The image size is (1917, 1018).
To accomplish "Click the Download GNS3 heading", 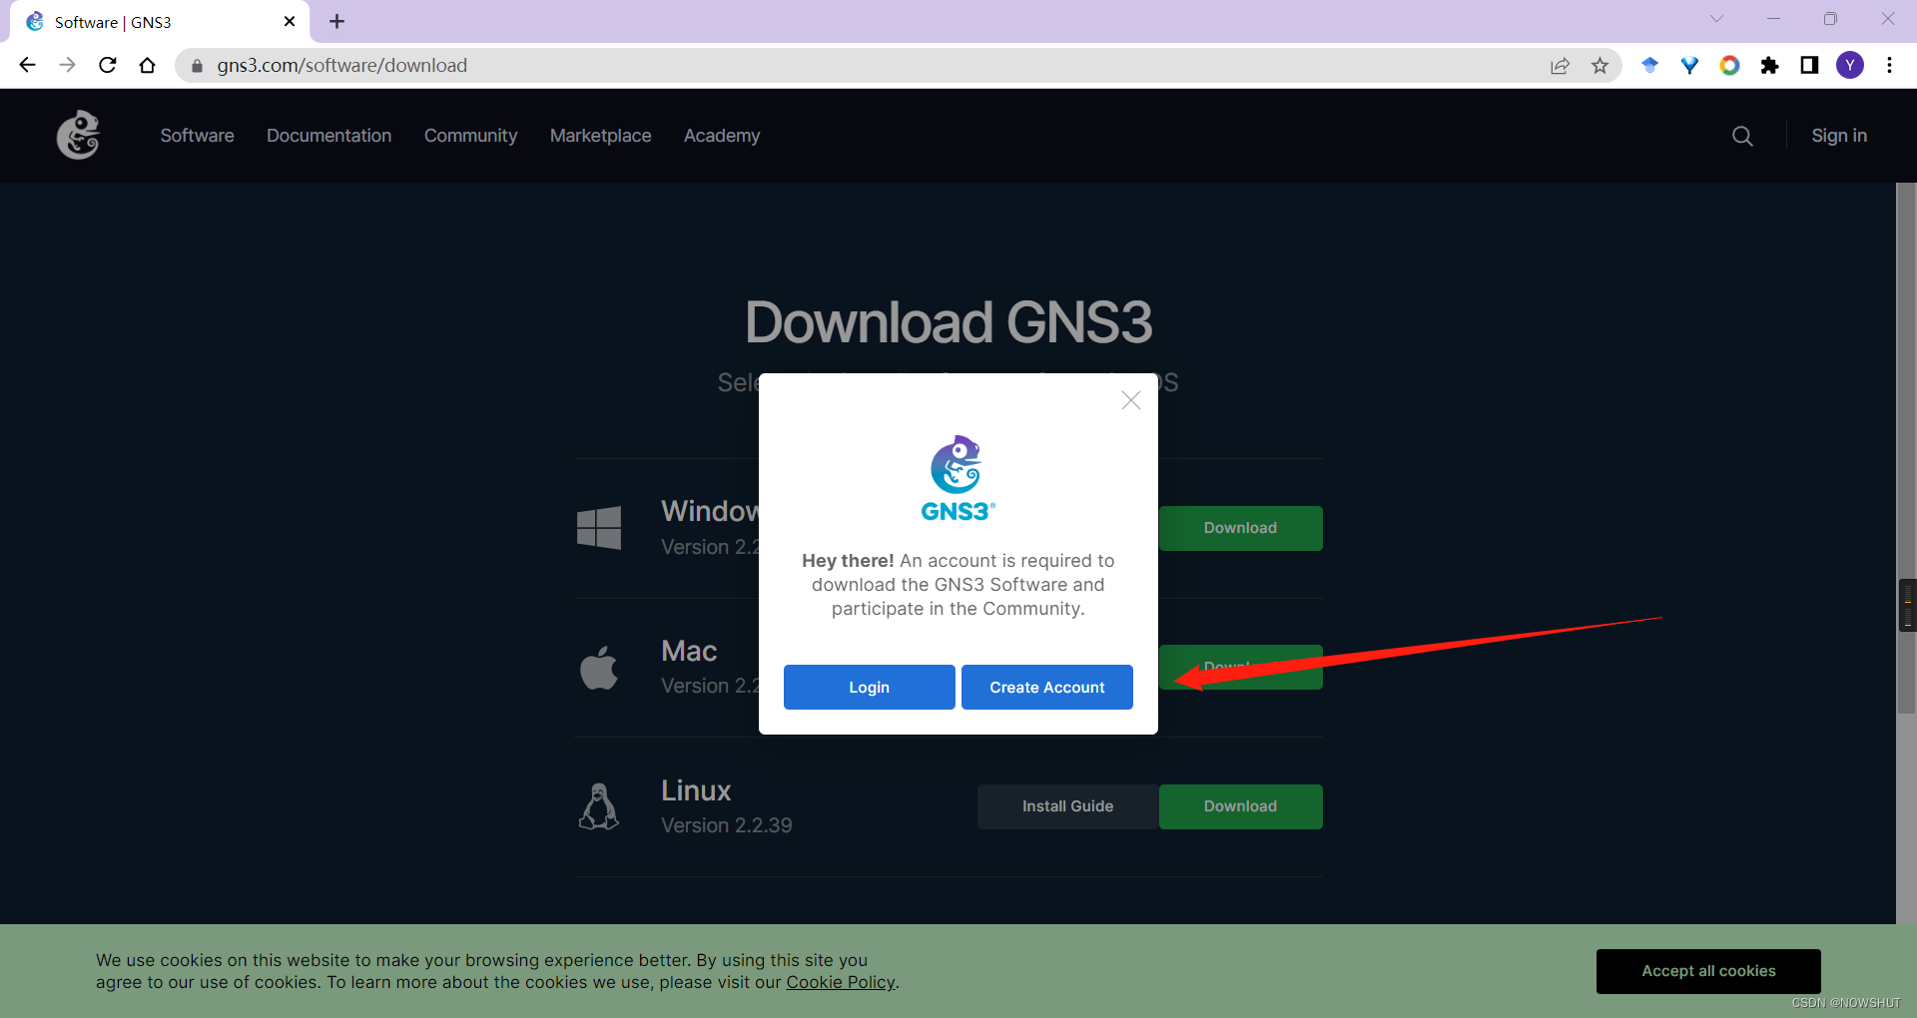I will (949, 322).
